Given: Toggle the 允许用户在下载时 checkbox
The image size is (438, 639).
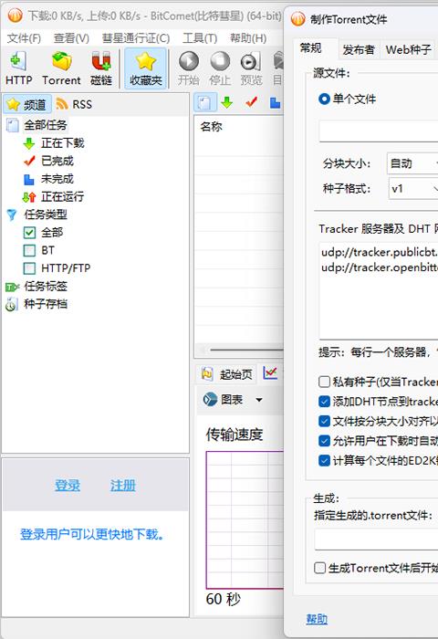Looking at the screenshot, I should 324,441.
